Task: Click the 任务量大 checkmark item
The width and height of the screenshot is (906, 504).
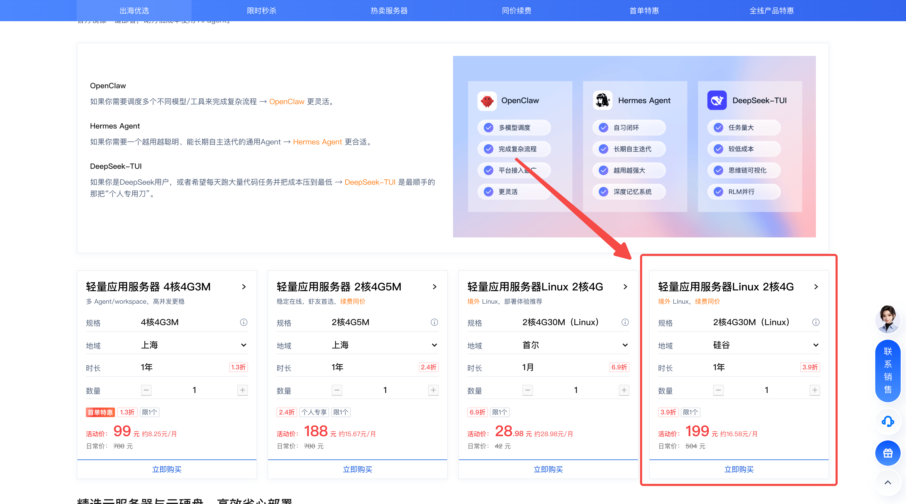Action: click(744, 128)
